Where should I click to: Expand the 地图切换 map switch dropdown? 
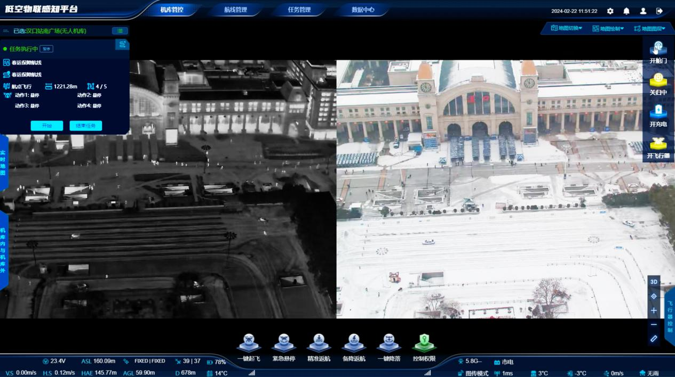(x=567, y=28)
